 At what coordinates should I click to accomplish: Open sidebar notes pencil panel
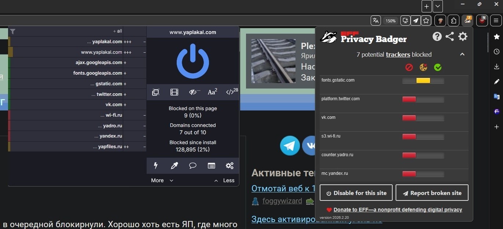click(x=497, y=82)
